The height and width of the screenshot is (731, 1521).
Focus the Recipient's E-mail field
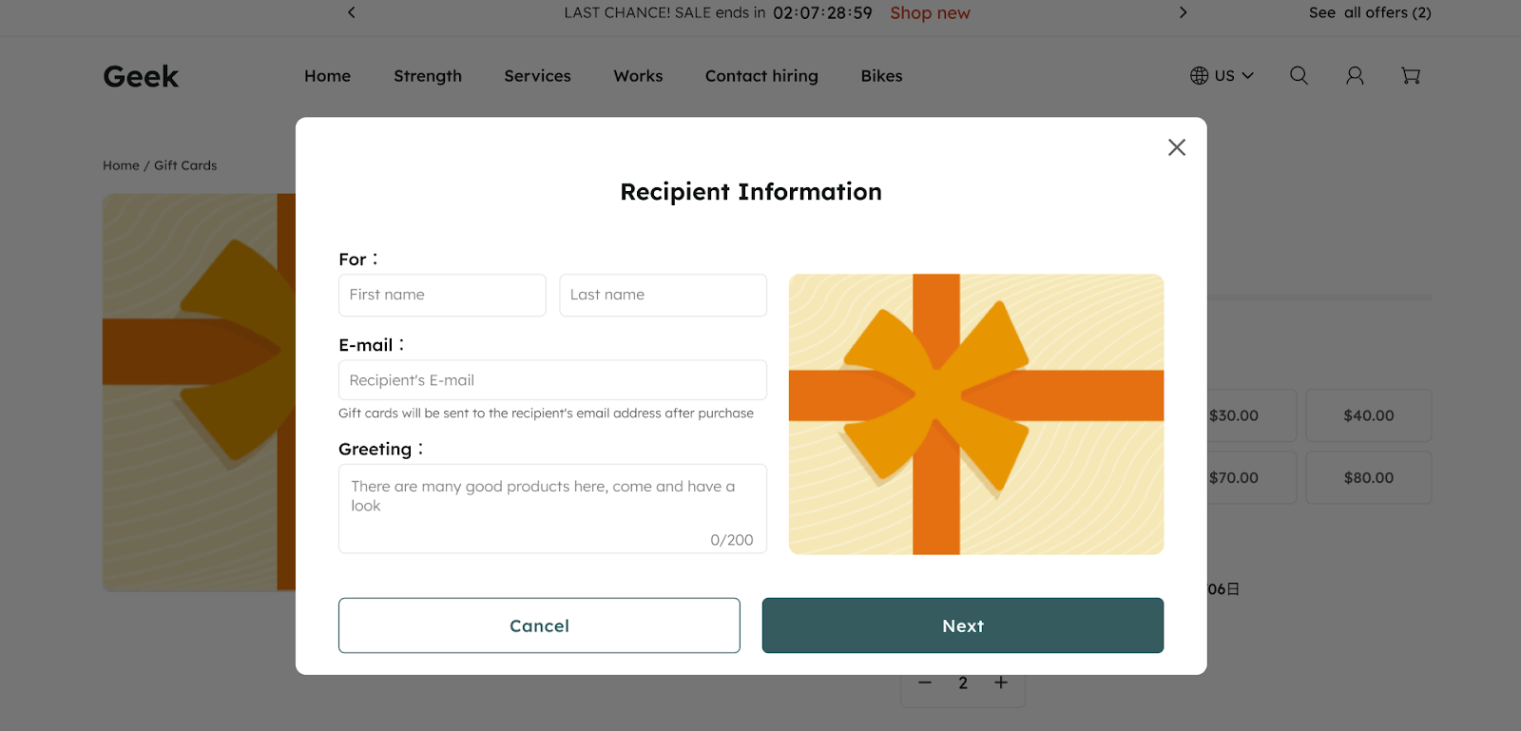552,380
